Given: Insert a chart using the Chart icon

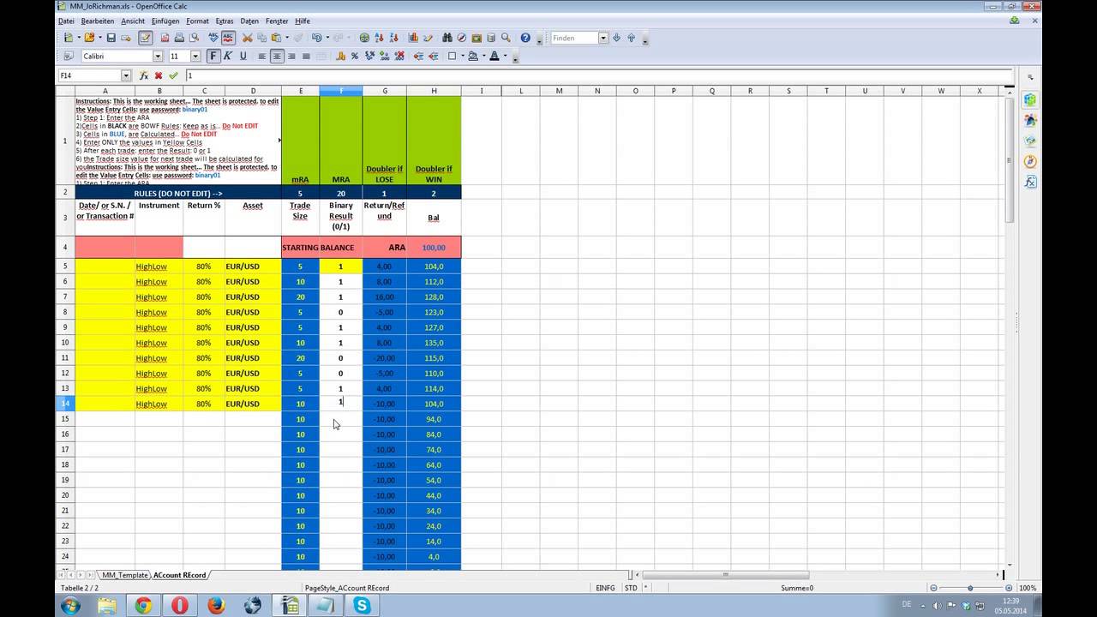Looking at the screenshot, I should (413, 38).
